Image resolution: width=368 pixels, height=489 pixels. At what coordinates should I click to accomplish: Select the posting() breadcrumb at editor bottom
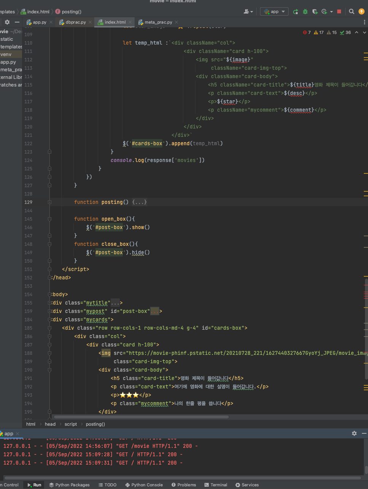pyautogui.click(x=95, y=424)
